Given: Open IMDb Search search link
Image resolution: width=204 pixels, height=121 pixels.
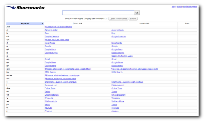Looking at the screenshot, I should (x=117, y=72).
